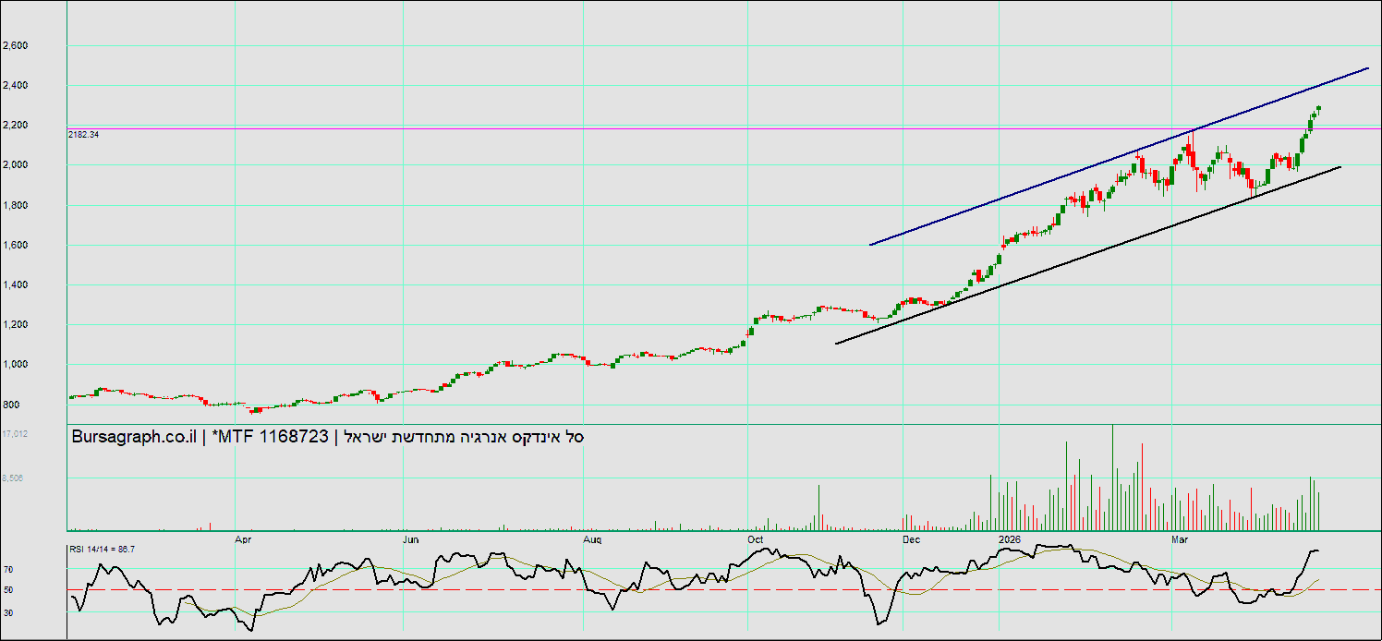Click the RSI 70 overbought level label
Screen dimensions: 1382x641
point(8,571)
